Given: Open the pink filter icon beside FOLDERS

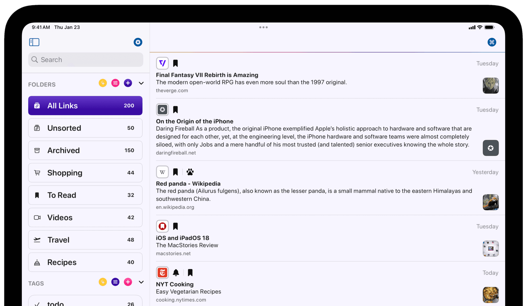Looking at the screenshot, I should coord(115,83).
